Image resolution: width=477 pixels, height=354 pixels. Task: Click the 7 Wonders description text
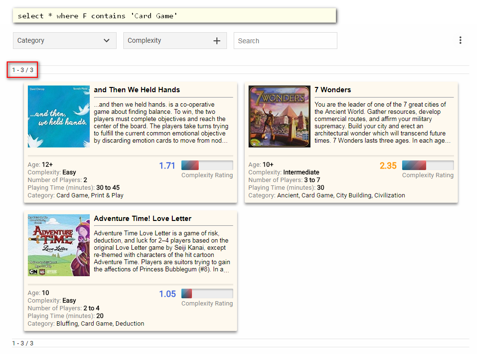(382, 122)
